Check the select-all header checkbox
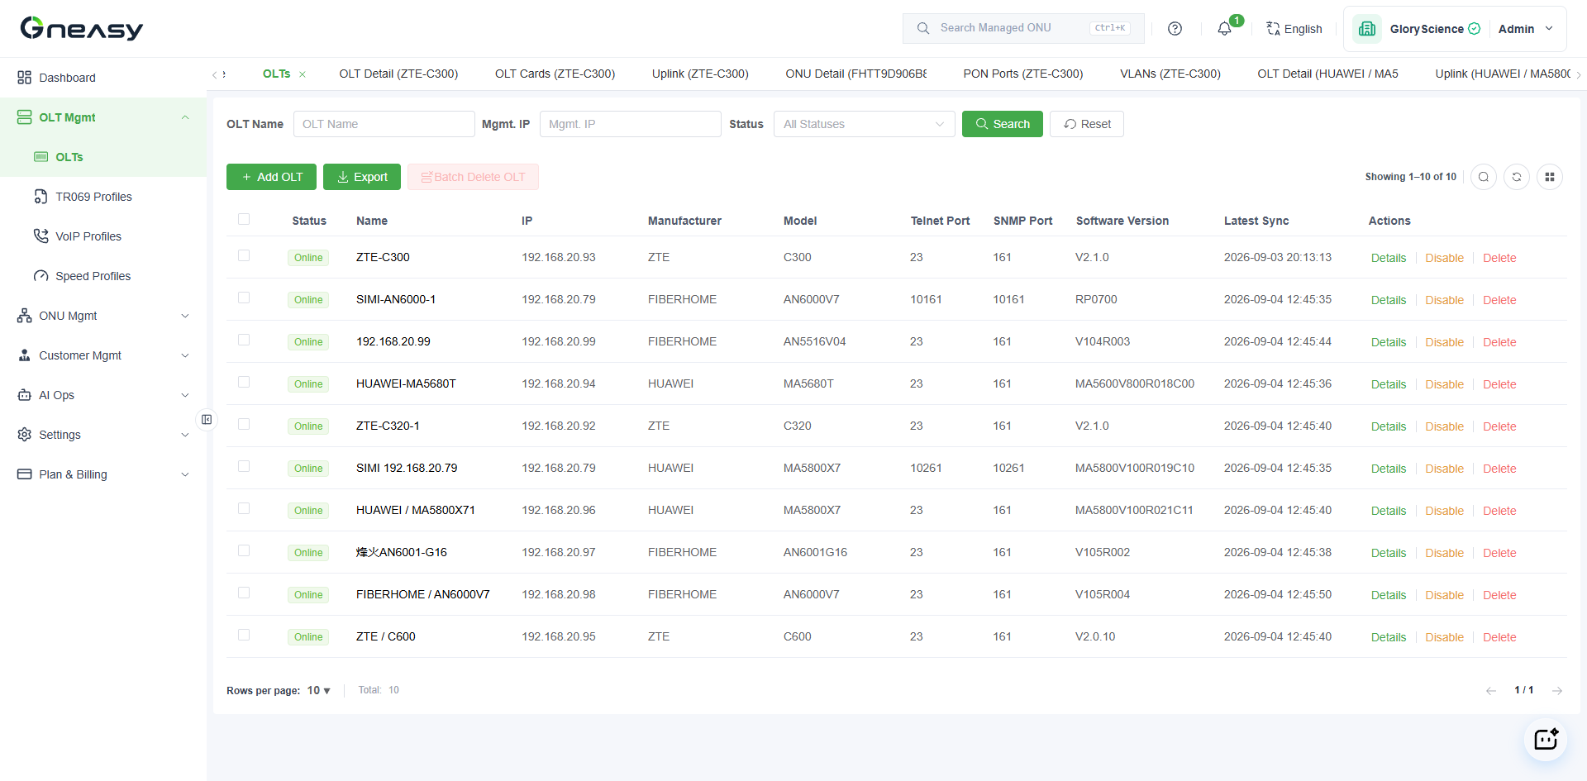Screen dimensions: 1587x781 click(x=244, y=219)
